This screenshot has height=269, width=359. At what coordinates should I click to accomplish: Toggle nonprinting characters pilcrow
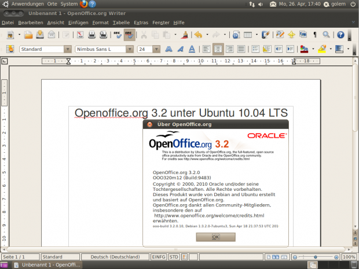(x=315, y=35)
